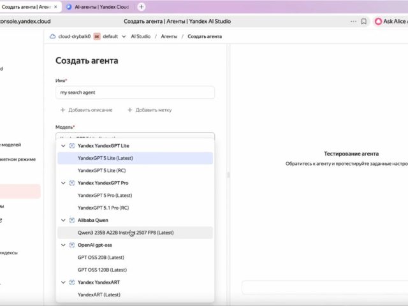The height and width of the screenshot is (306, 408).
Task: Click the agent test message input
Action: [x=324, y=288]
